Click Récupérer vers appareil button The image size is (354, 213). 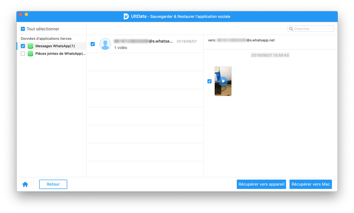click(x=261, y=184)
